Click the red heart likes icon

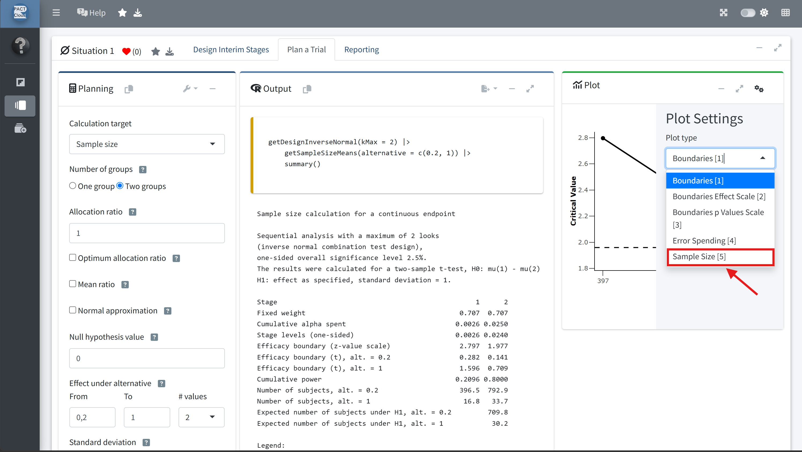point(126,51)
